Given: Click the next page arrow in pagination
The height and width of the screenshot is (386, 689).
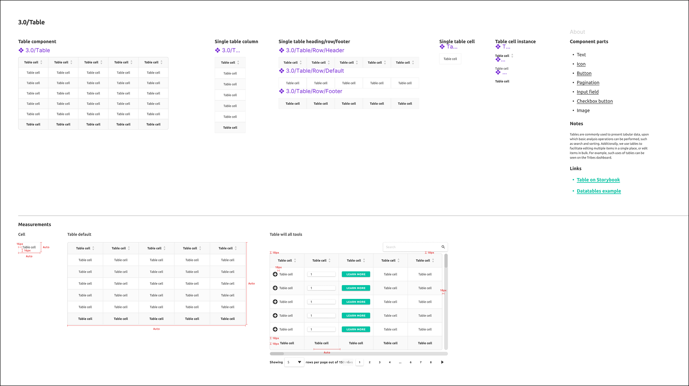Looking at the screenshot, I should point(442,362).
